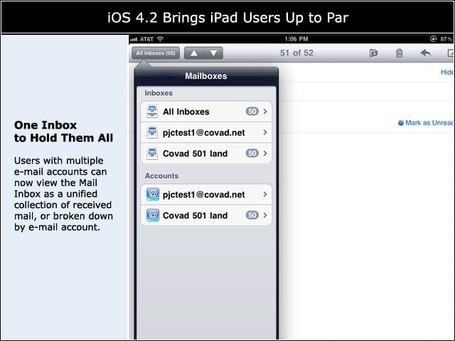This screenshot has width=455, height=341.
Task: Click the 50 badge on Covad 501 land inbox
Action: pyautogui.click(x=252, y=153)
